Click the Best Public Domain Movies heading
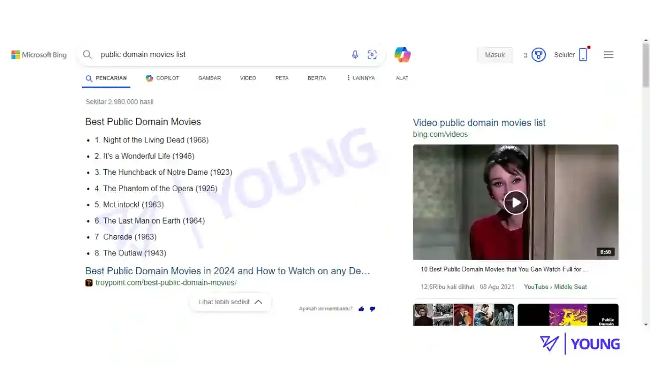The width and height of the screenshot is (650, 365). pyautogui.click(x=143, y=122)
